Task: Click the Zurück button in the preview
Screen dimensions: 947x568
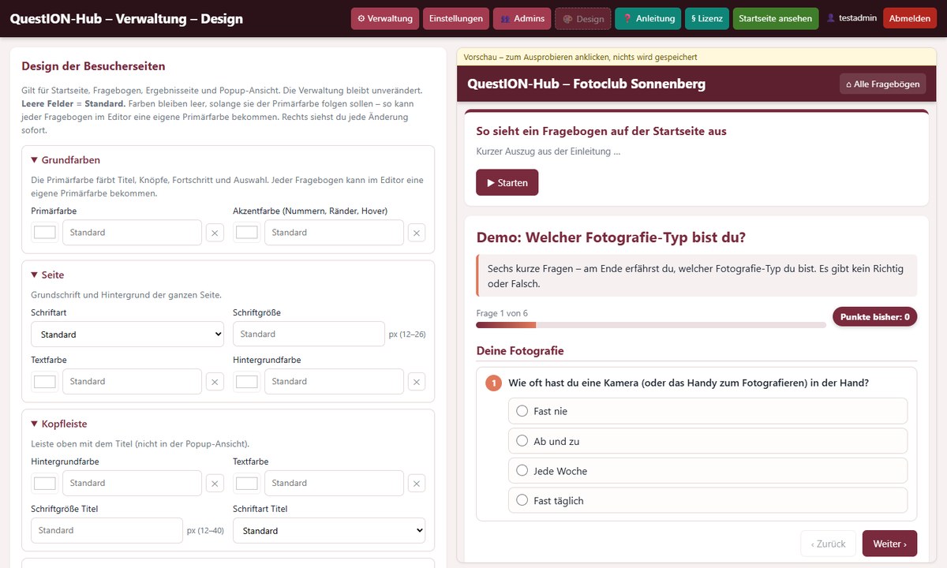Action: pos(829,544)
